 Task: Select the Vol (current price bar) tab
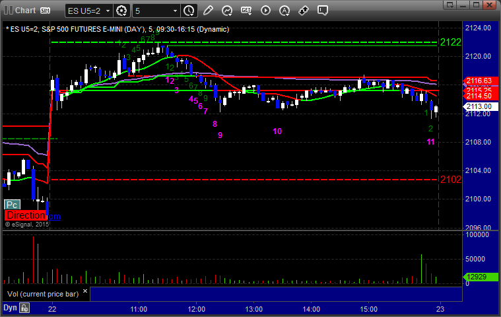tap(43, 294)
